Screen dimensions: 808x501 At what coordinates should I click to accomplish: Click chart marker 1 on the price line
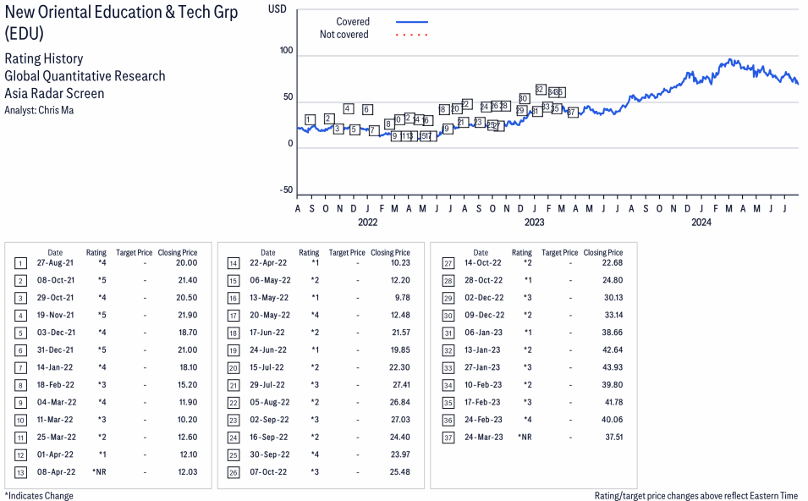(310, 119)
